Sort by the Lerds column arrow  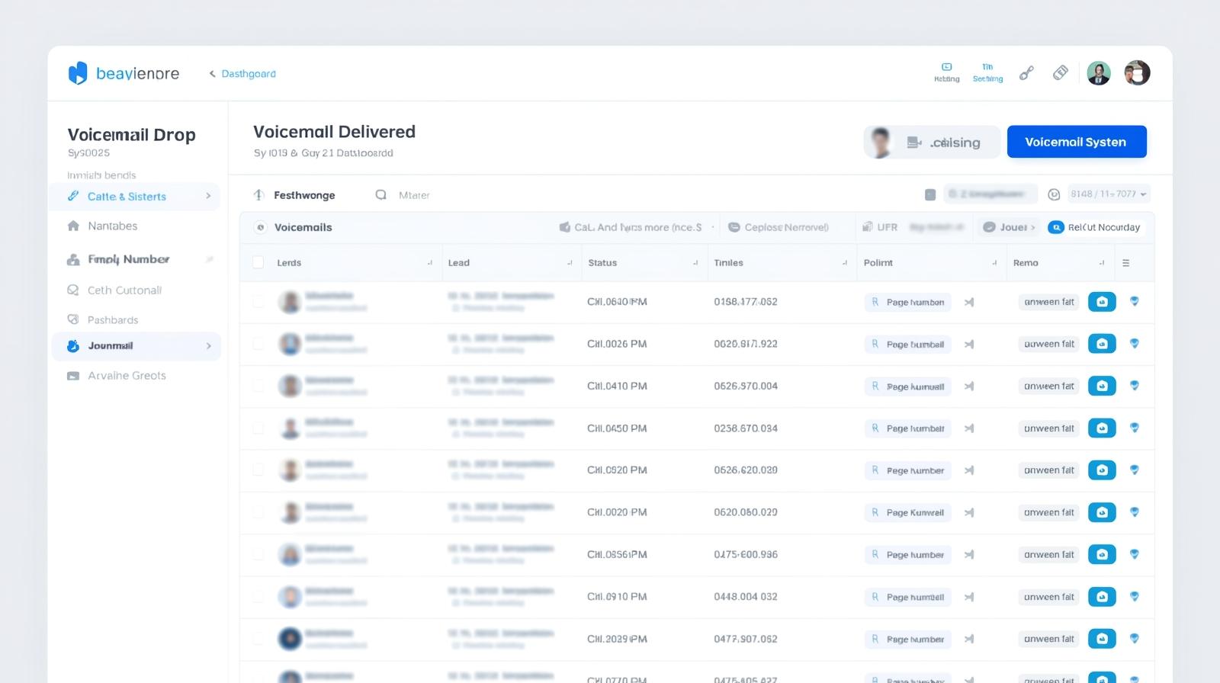[429, 263]
